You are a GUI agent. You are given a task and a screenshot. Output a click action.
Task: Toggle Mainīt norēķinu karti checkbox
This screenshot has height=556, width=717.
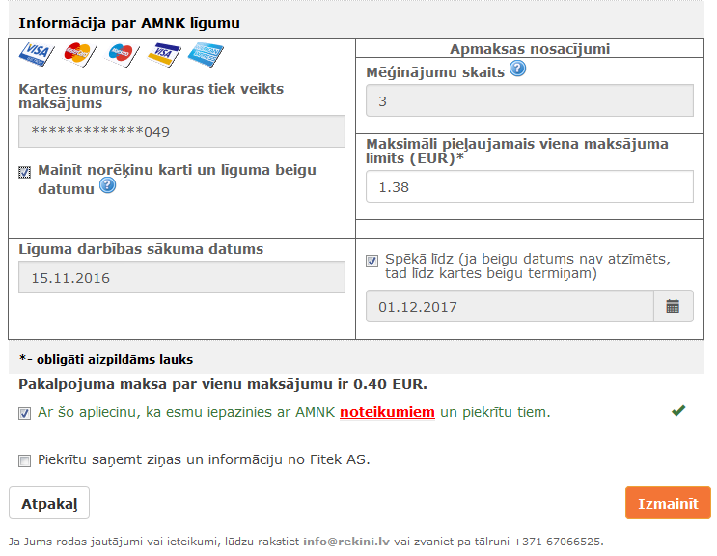25,172
